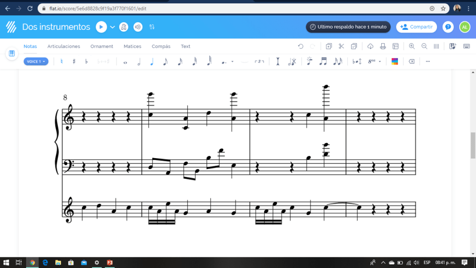Choose the eighth note duration
Viewport: 476px width, 268px height.
pyautogui.click(x=165, y=61)
